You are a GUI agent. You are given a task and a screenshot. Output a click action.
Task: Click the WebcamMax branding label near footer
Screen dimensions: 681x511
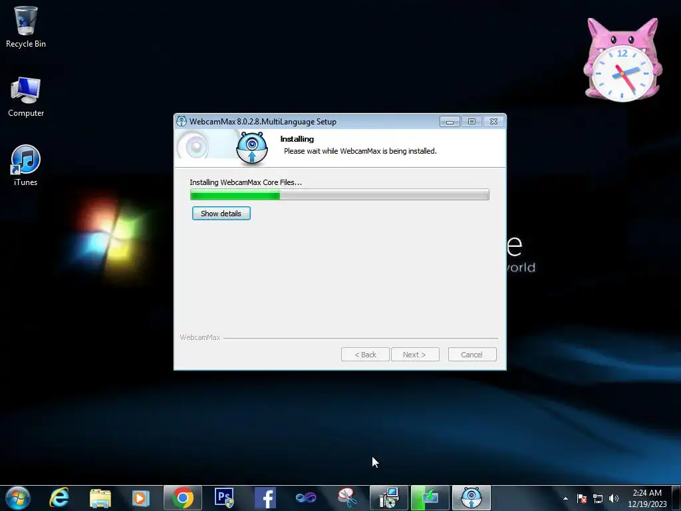(200, 337)
